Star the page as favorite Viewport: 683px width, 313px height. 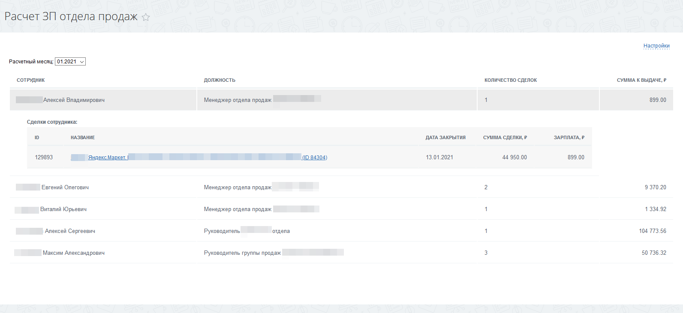146,17
